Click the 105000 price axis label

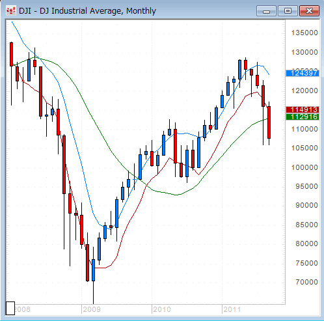(304, 148)
